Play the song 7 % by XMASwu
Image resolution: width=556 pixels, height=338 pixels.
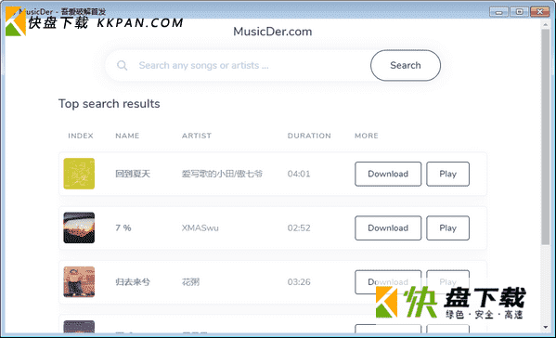click(x=447, y=227)
